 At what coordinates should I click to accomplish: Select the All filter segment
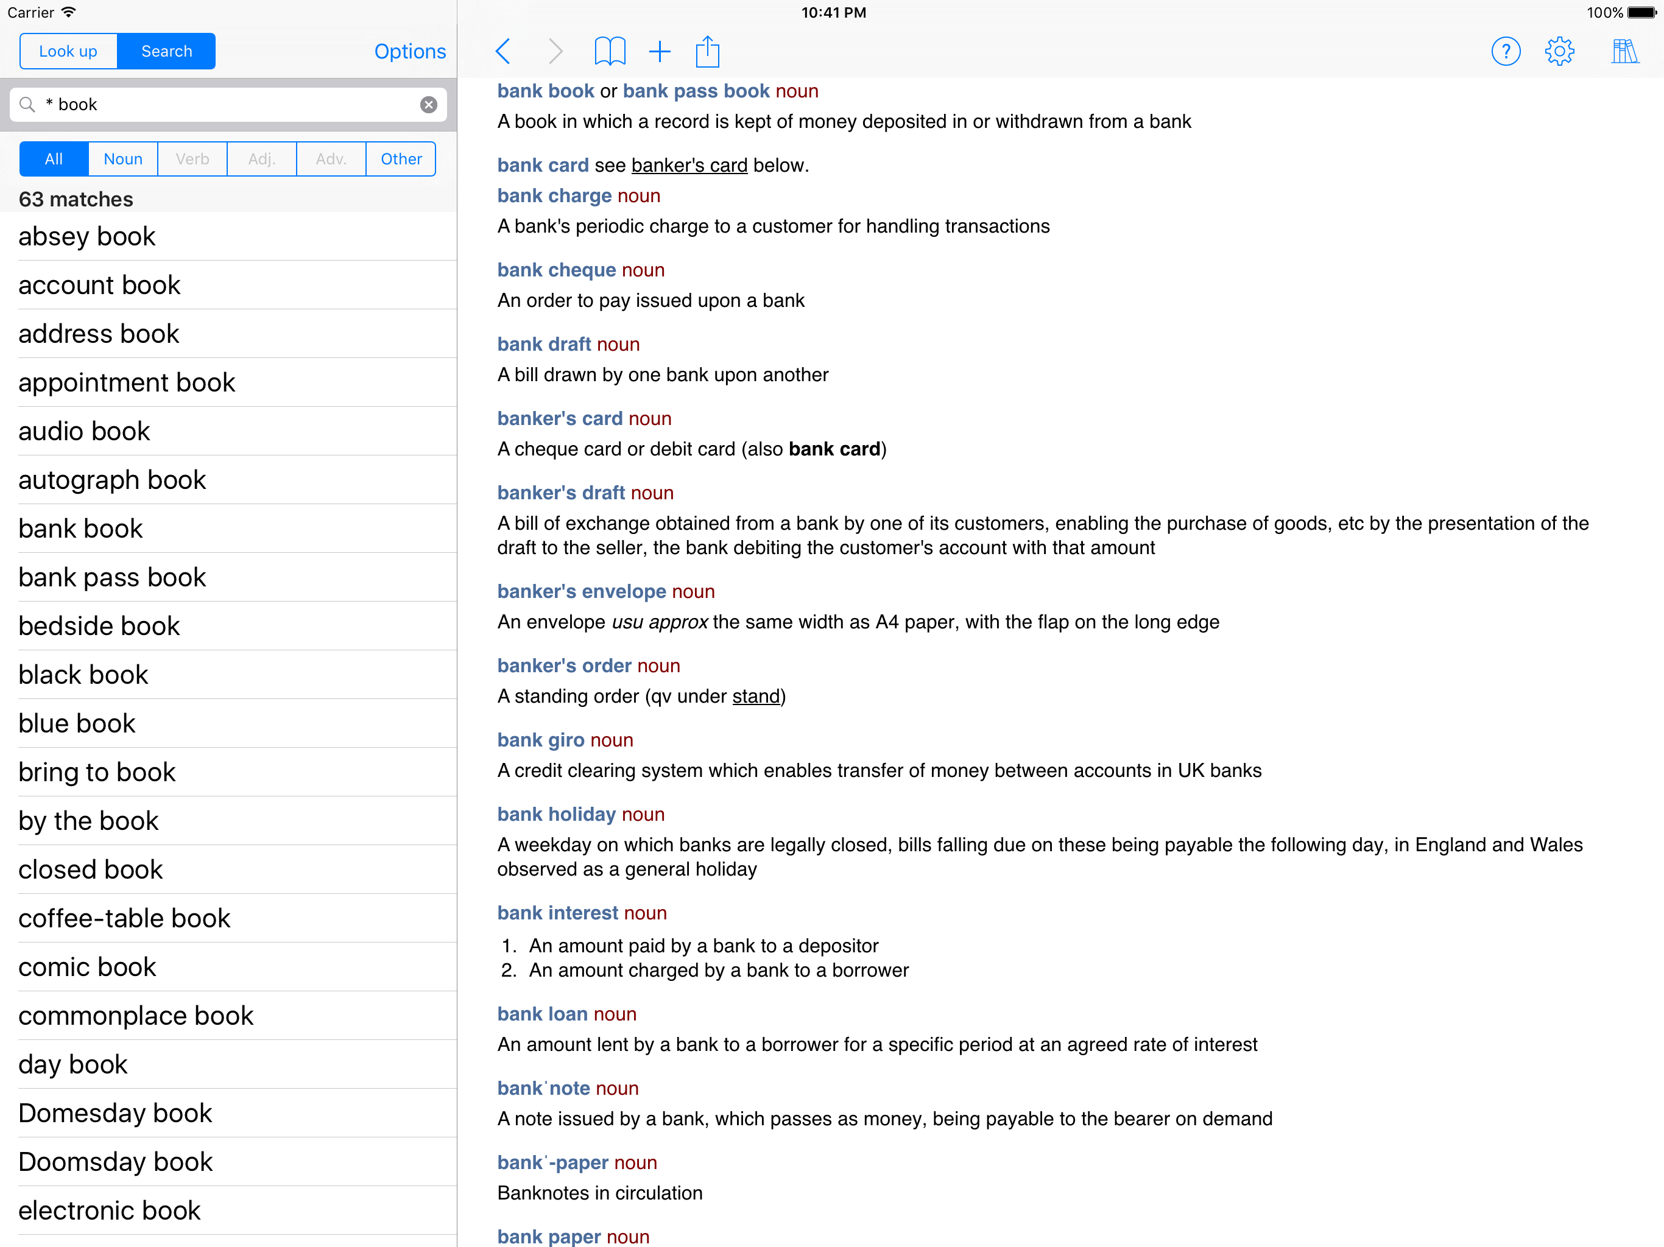click(54, 159)
